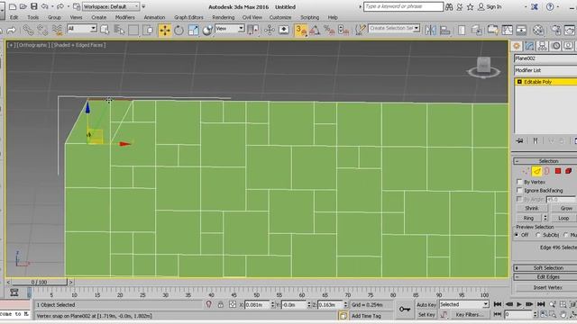Collapse the Selection rollout

[x=545, y=161]
